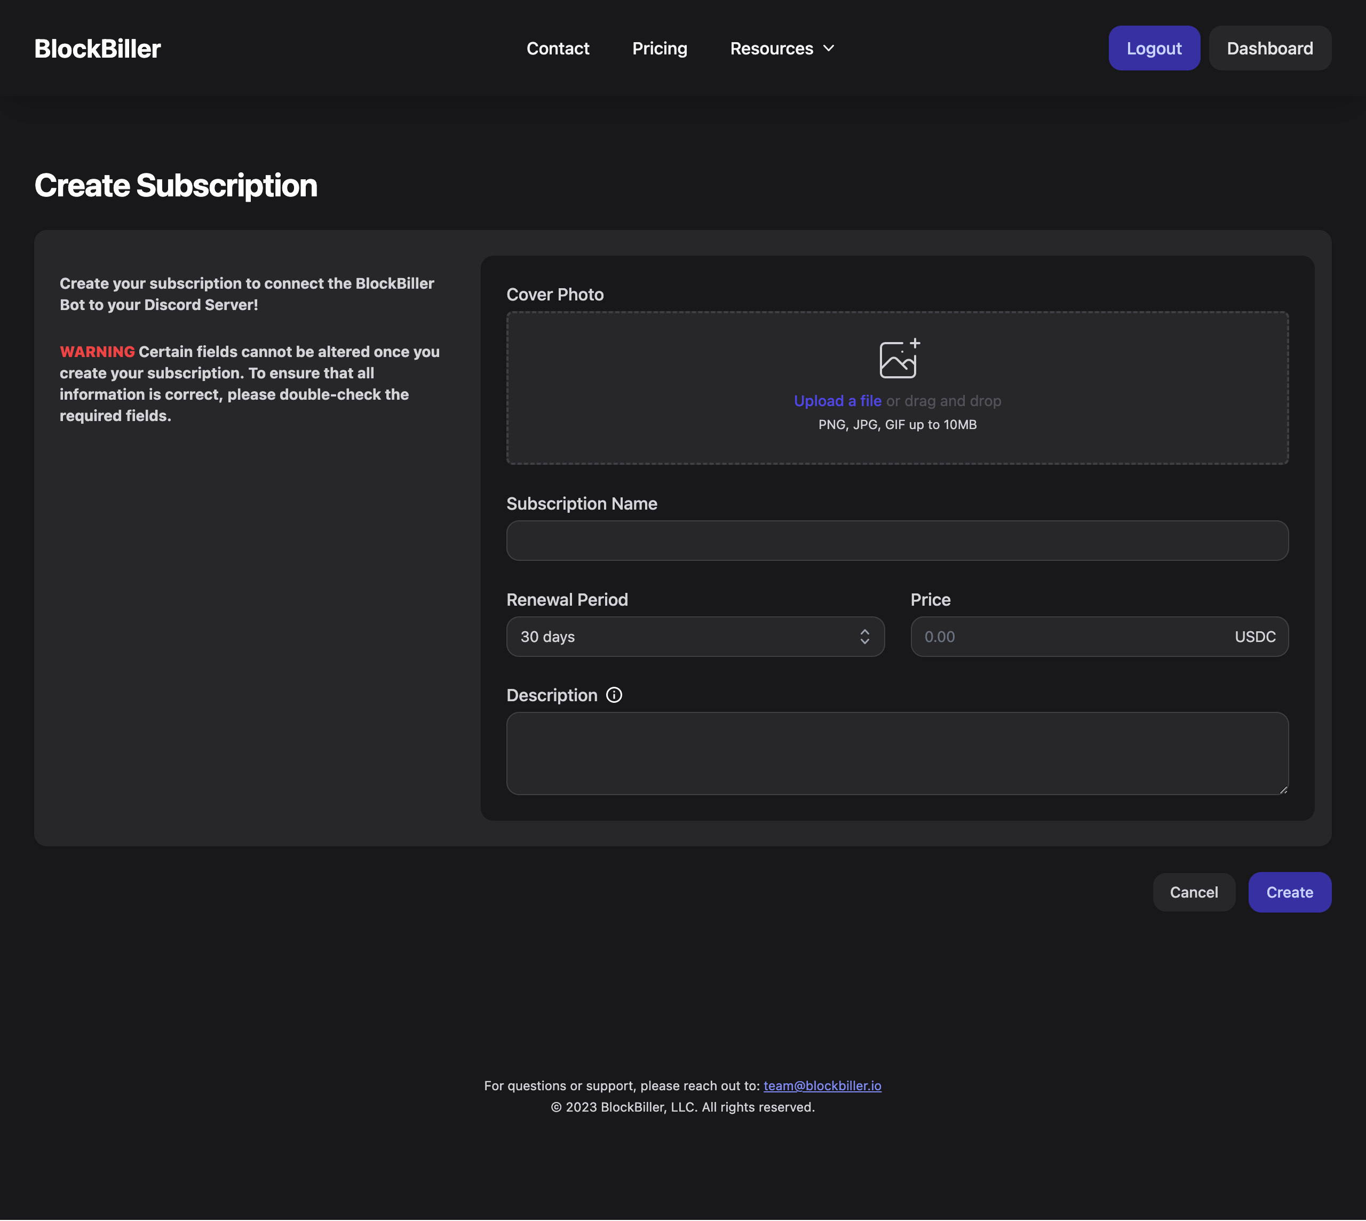
Task: Click the Upload a file link
Action: point(837,401)
